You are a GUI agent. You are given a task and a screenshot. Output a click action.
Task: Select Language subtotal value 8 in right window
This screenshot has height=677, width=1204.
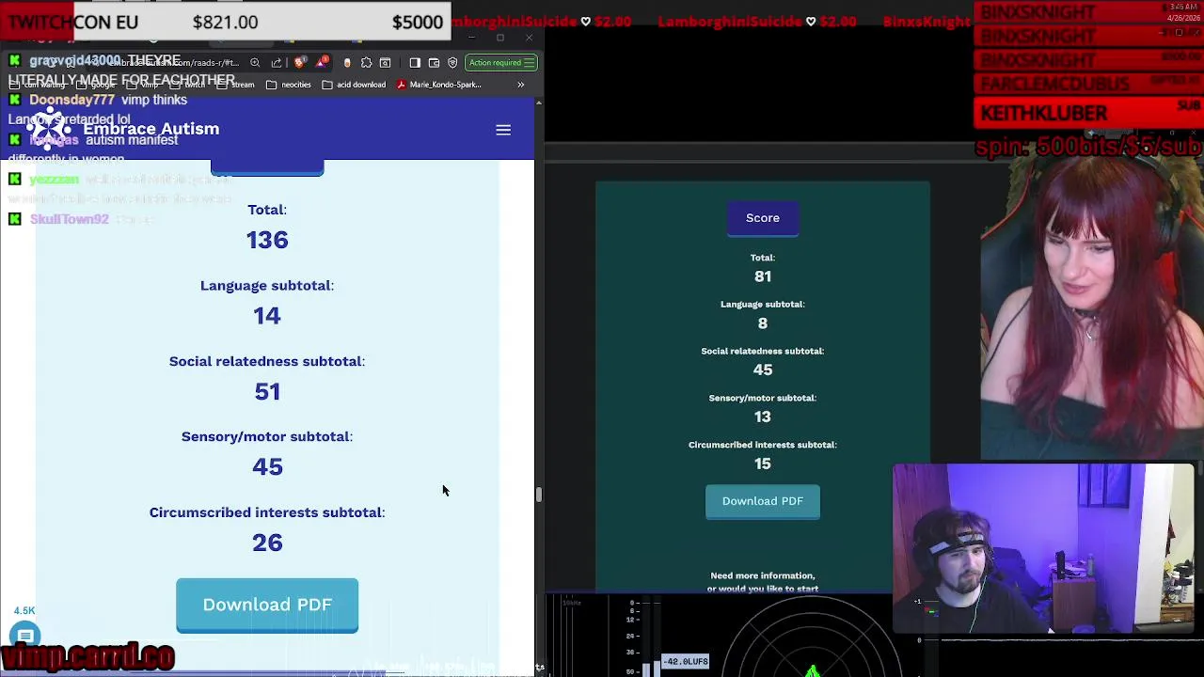[x=763, y=323]
